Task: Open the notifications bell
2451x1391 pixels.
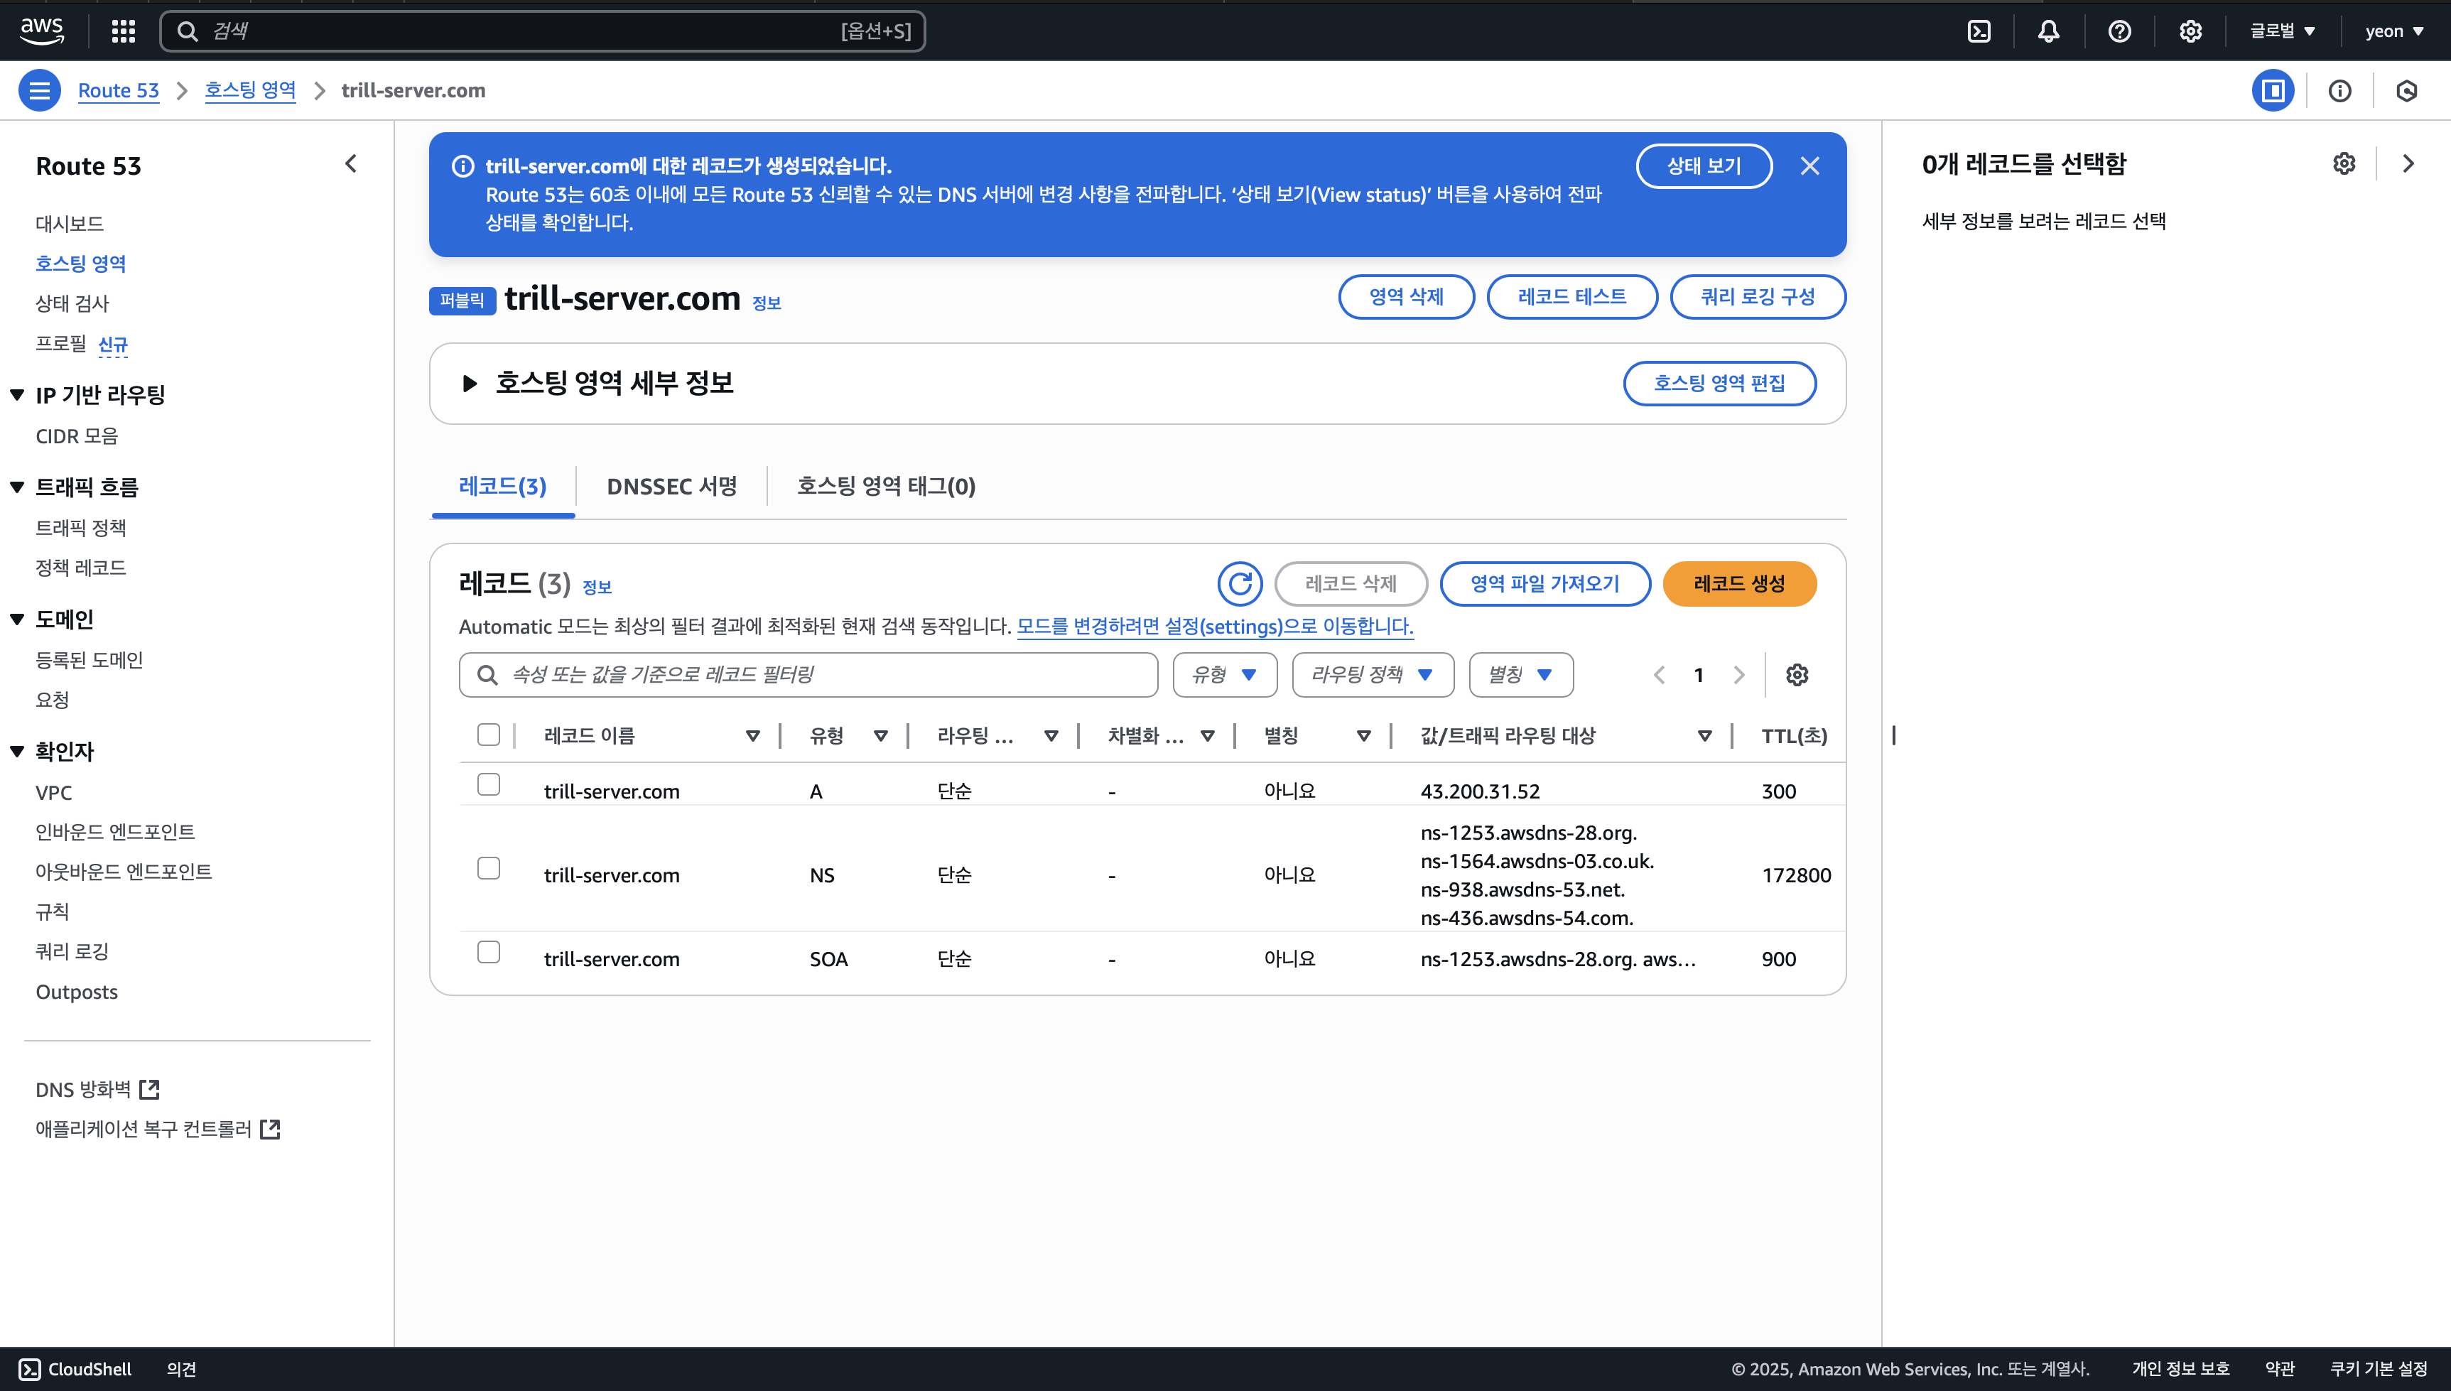Action: click(2049, 31)
